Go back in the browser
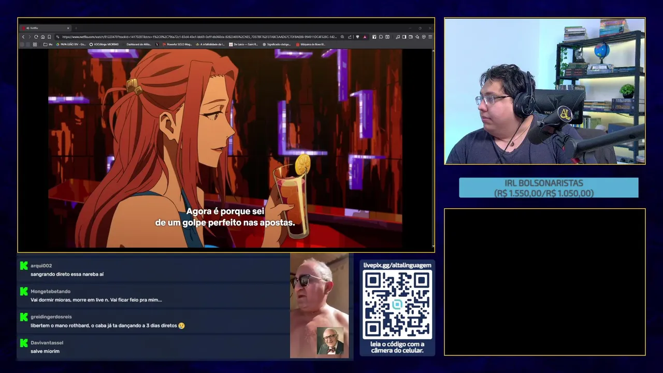Viewport: 663px width, 373px height. [23, 37]
